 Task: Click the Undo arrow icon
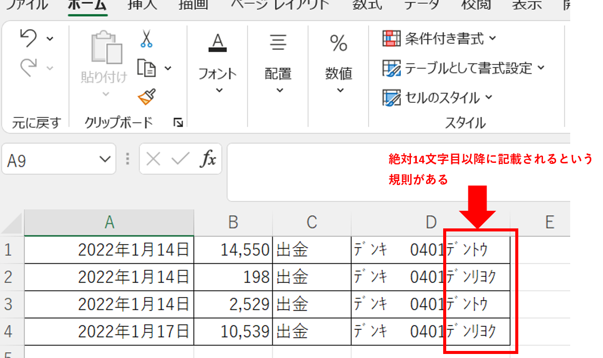click(29, 38)
